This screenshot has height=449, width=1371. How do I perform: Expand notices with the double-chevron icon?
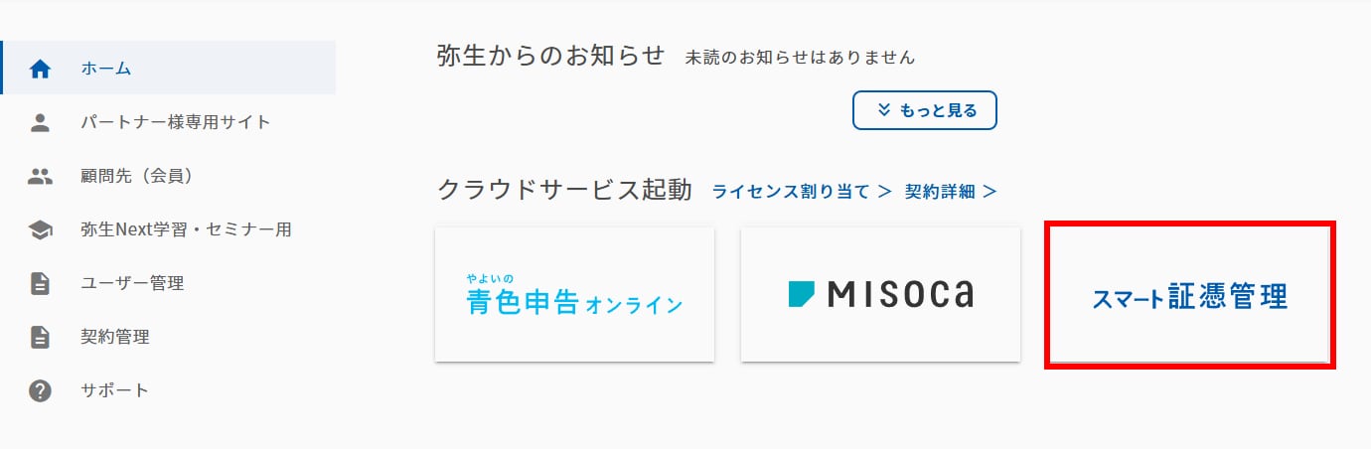[884, 110]
